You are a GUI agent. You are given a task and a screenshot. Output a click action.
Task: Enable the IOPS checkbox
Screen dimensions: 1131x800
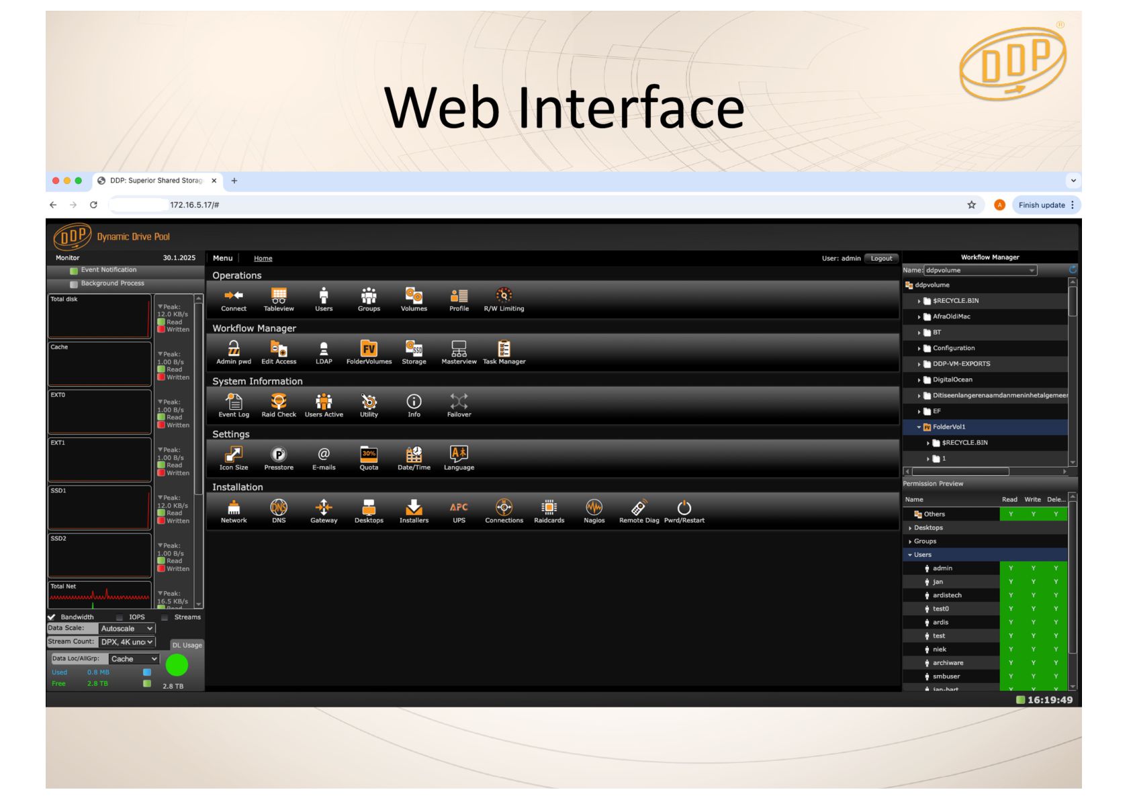click(120, 617)
